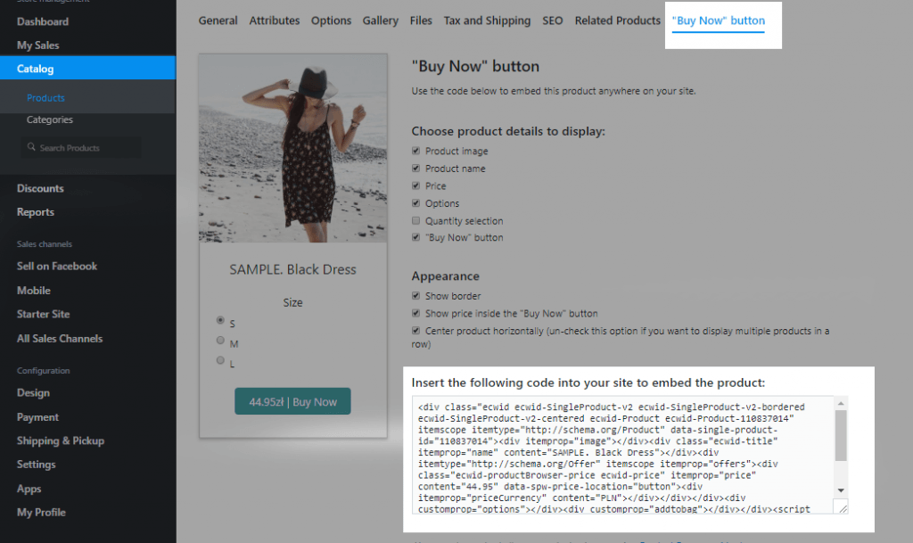Select size S radio button
Image resolution: width=913 pixels, height=543 pixels.
pyautogui.click(x=220, y=320)
